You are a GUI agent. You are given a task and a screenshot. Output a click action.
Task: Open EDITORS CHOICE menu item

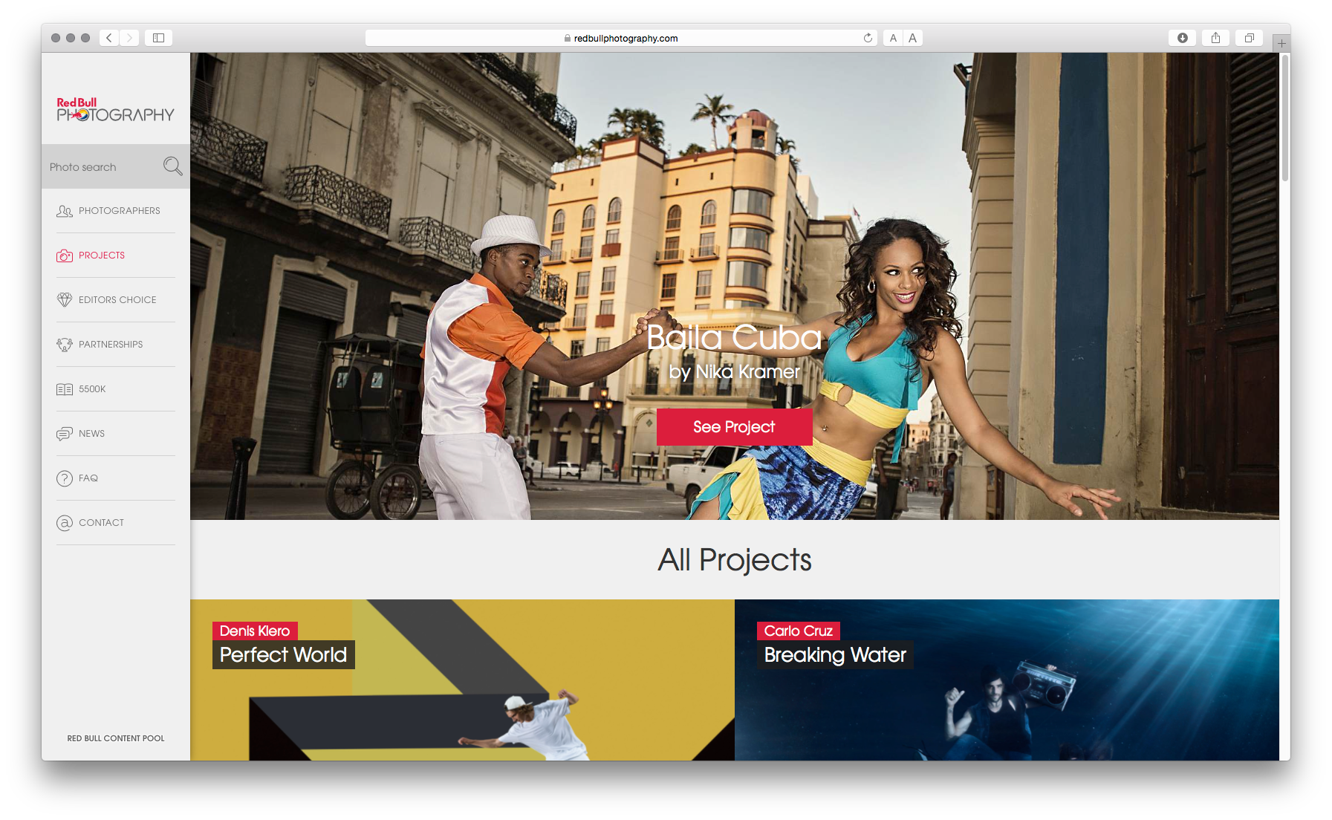point(116,300)
